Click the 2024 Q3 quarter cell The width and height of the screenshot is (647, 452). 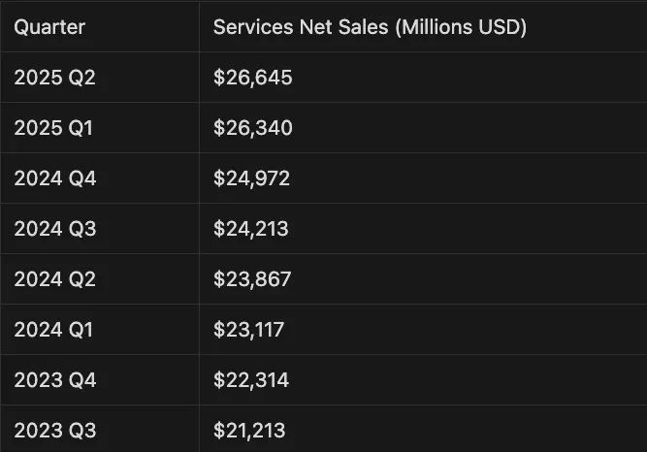pyautogui.click(x=55, y=229)
